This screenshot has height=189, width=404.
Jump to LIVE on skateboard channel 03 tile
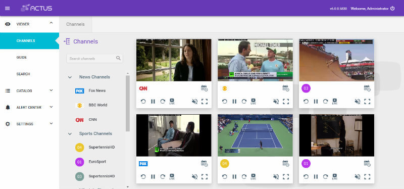335,102
